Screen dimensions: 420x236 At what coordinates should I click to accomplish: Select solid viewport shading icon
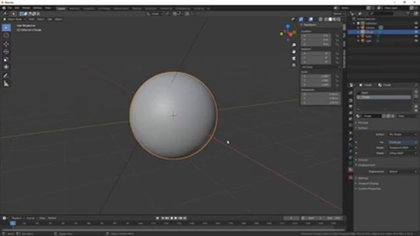pyautogui.click(x=330, y=19)
